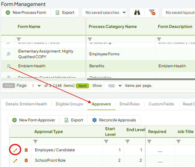Sort by Form Name column header
195x167 pixels.
[29, 26]
